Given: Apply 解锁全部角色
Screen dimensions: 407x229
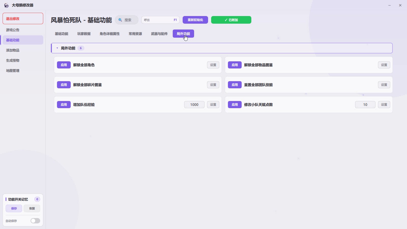Looking at the screenshot, I should (x=64, y=65).
